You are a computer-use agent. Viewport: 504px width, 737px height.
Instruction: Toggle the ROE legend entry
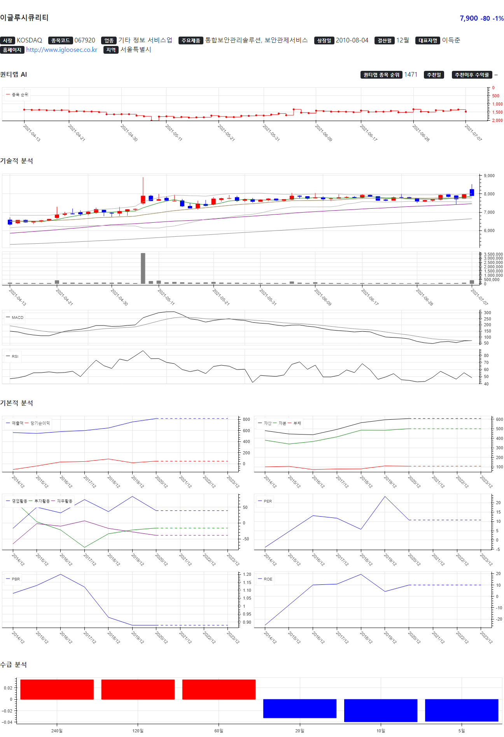pyautogui.click(x=265, y=579)
